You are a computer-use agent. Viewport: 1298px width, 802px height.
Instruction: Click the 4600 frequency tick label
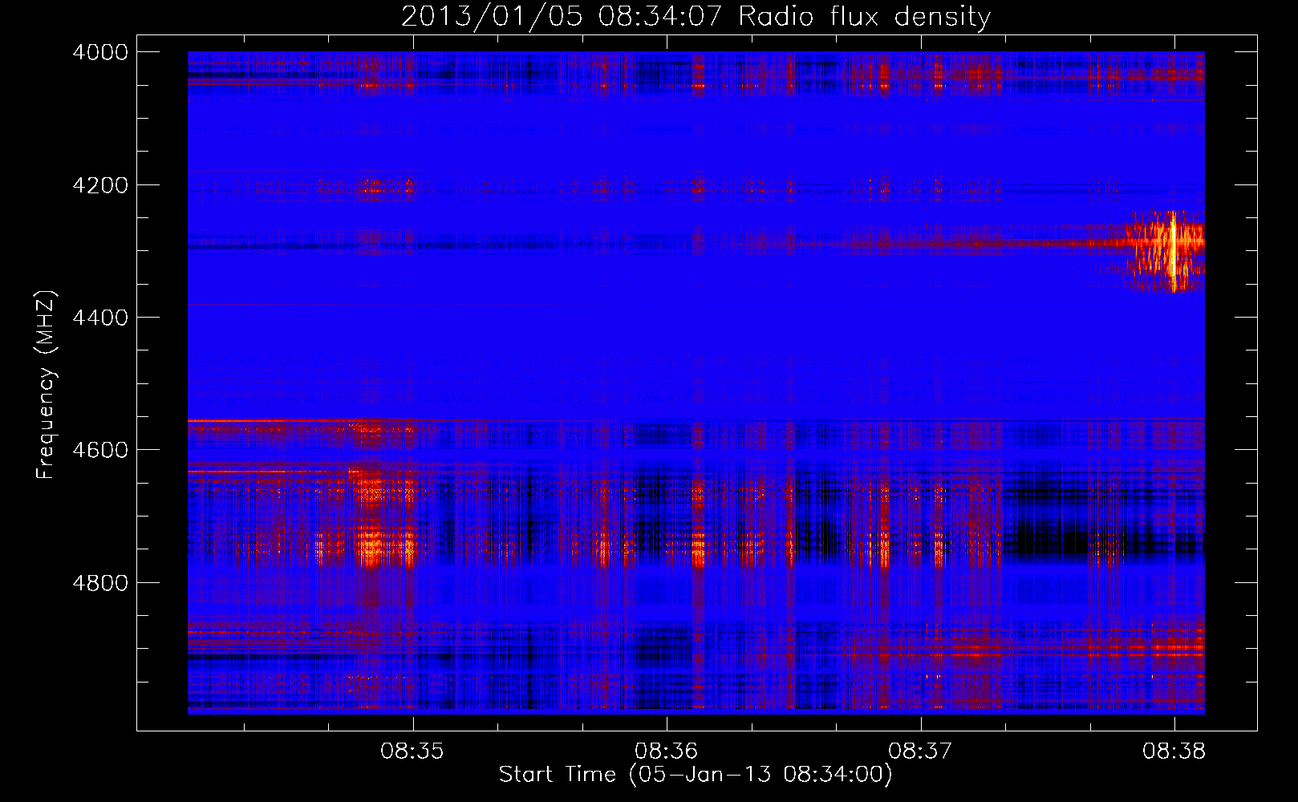(x=100, y=450)
